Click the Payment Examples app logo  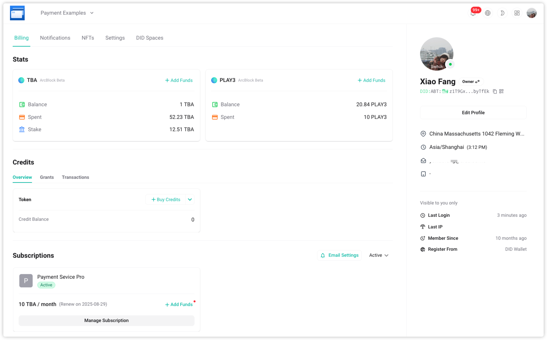17,13
